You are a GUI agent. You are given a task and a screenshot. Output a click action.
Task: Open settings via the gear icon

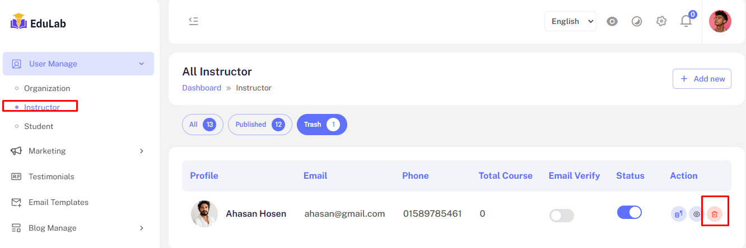661,21
